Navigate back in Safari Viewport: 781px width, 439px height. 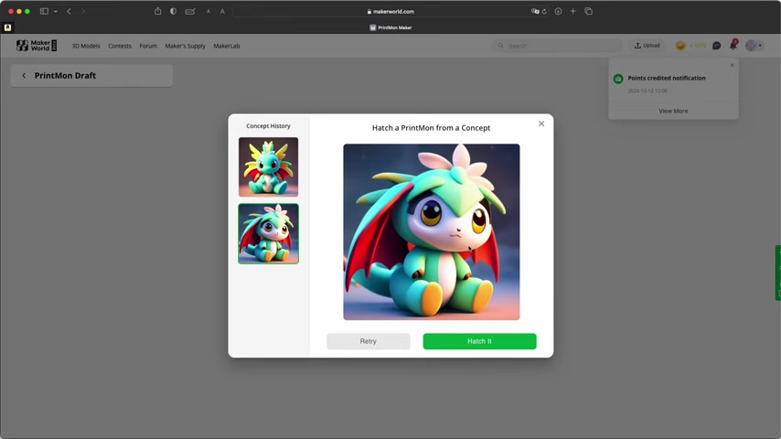[69, 11]
